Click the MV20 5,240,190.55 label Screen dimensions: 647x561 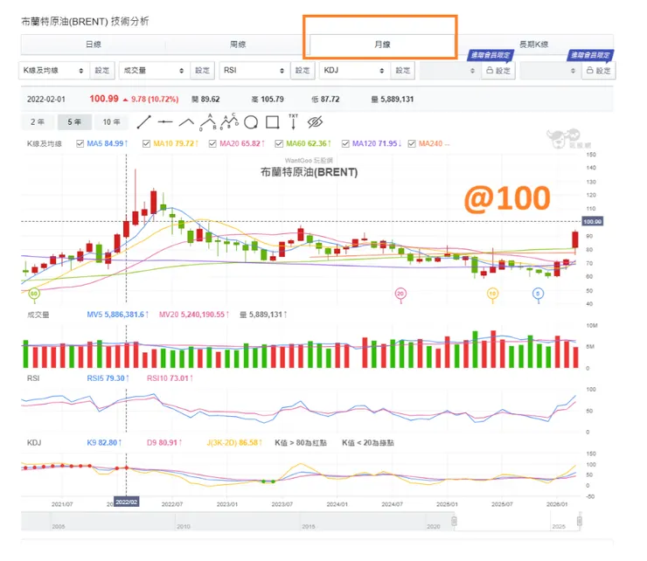click(194, 315)
